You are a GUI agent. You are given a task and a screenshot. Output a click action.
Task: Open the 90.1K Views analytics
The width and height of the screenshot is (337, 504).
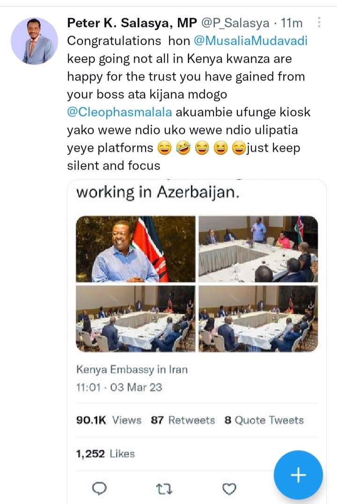(109, 420)
